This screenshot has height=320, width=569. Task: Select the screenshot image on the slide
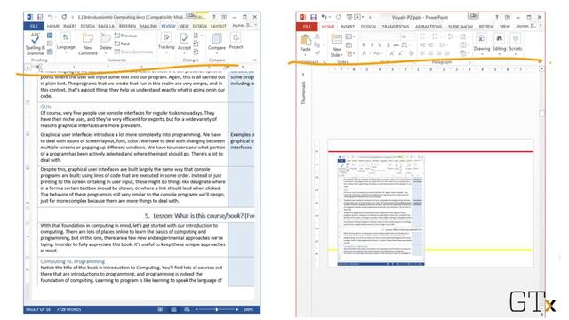[381, 211]
